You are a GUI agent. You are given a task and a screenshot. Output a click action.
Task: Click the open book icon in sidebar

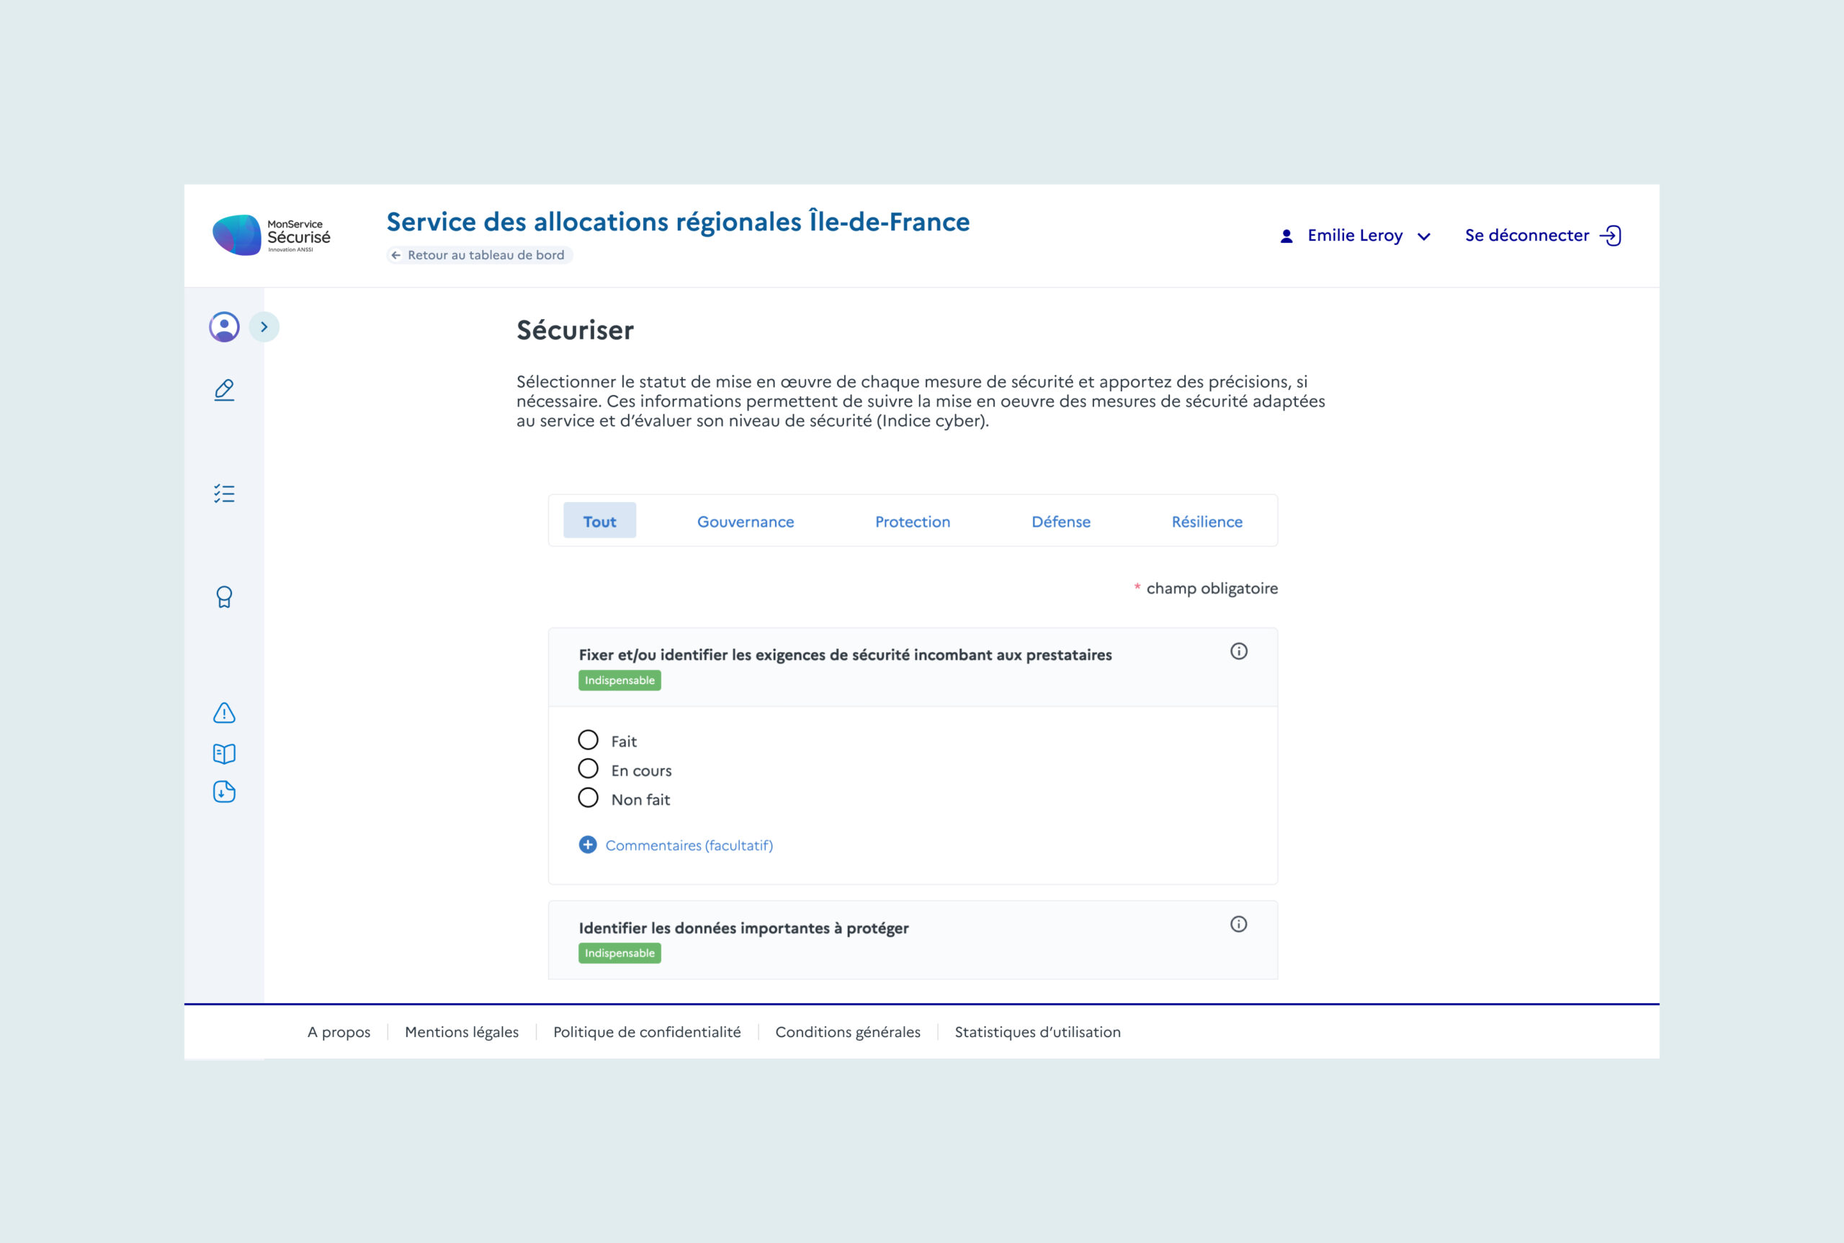coord(224,753)
